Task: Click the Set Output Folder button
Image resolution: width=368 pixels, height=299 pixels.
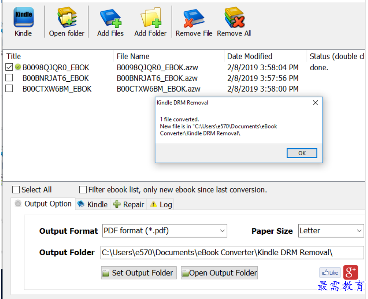Action: tap(139, 273)
